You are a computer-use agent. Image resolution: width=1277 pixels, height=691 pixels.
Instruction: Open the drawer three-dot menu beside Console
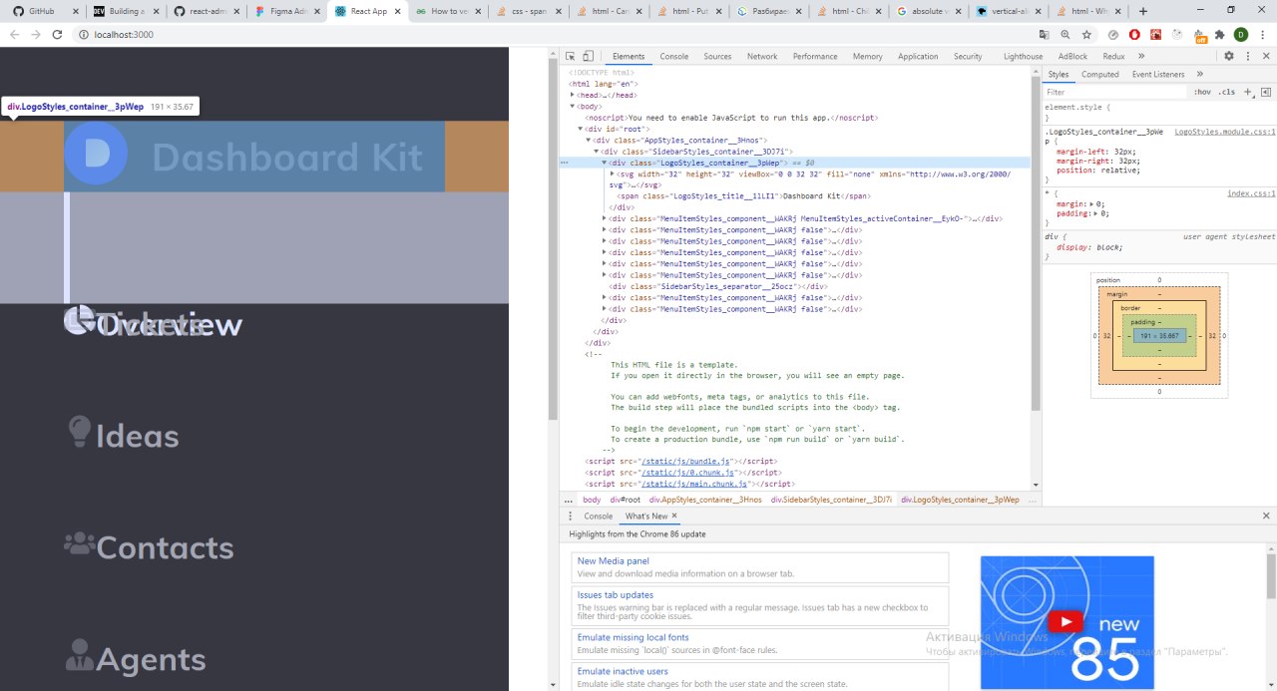point(571,516)
